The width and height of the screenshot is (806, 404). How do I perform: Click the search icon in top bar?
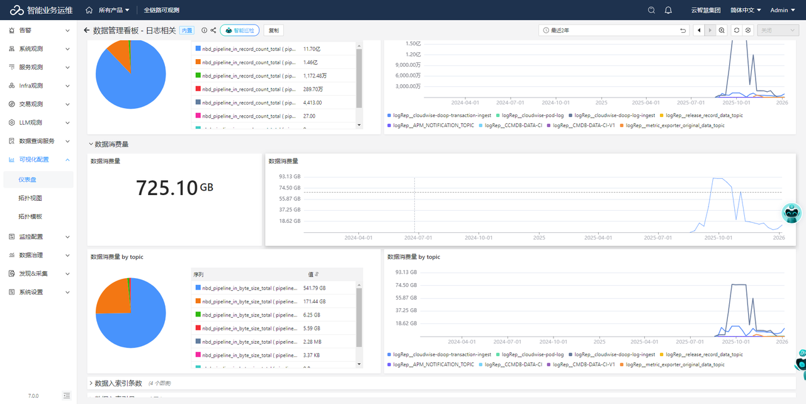pyautogui.click(x=652, y=10)
